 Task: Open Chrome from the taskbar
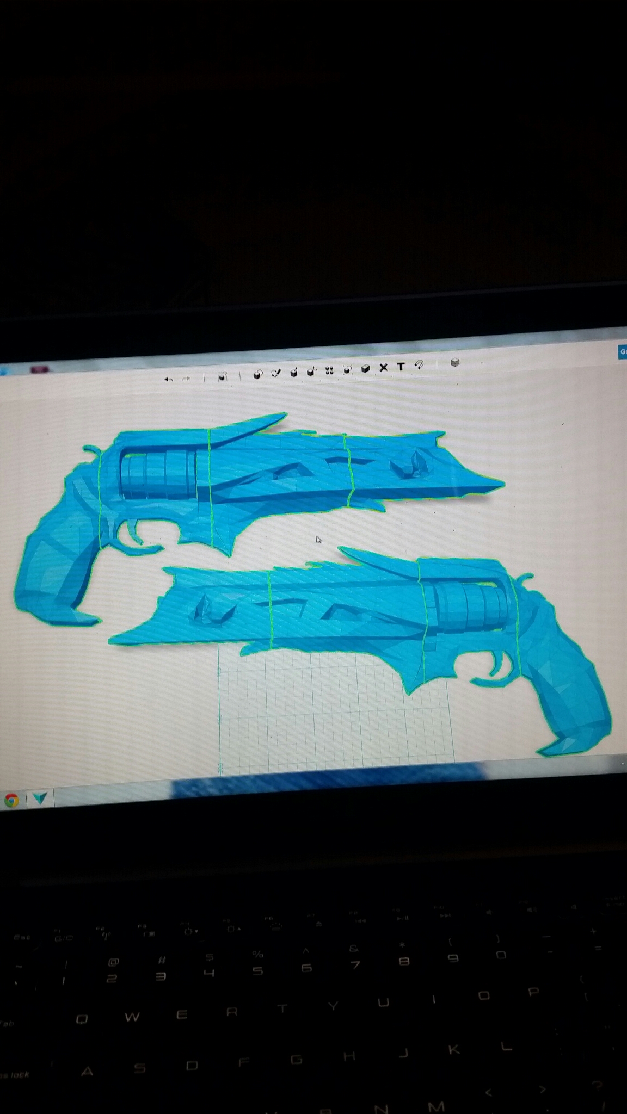point(11,800)
